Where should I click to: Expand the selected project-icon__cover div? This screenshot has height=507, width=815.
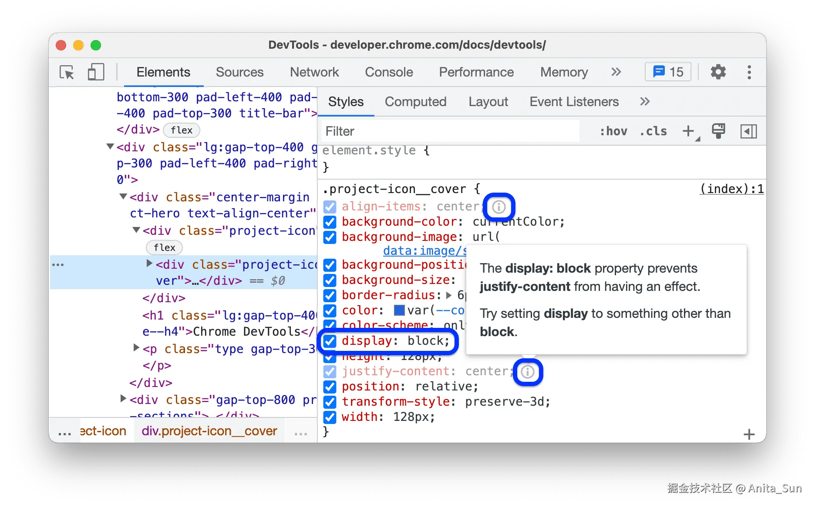tap(149, 263)
